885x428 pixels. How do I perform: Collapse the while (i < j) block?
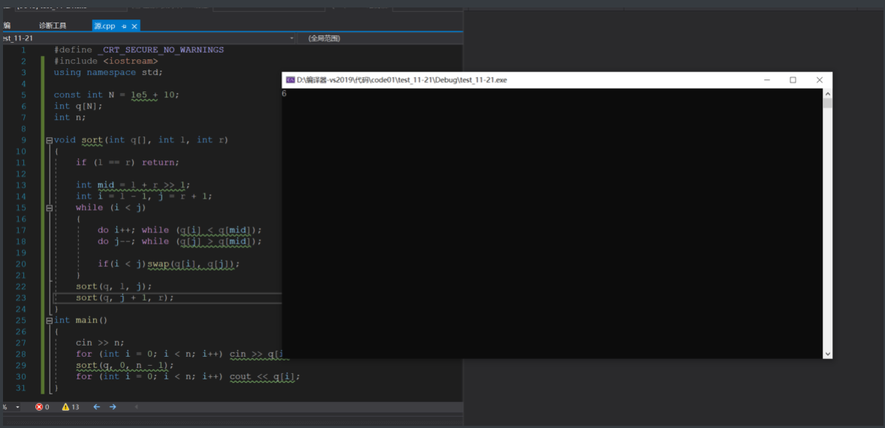coord(49,208)
